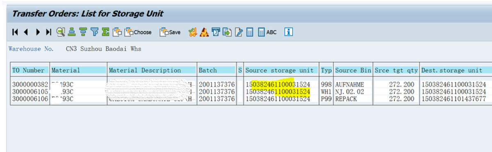
Task: Click storage type WH1
Action: (x=326, y=91)
